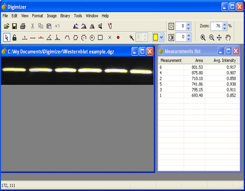Viewport: 245px width, 191px height.
Task: Zoom in with magnifier plus
Action: click(203, 37)
